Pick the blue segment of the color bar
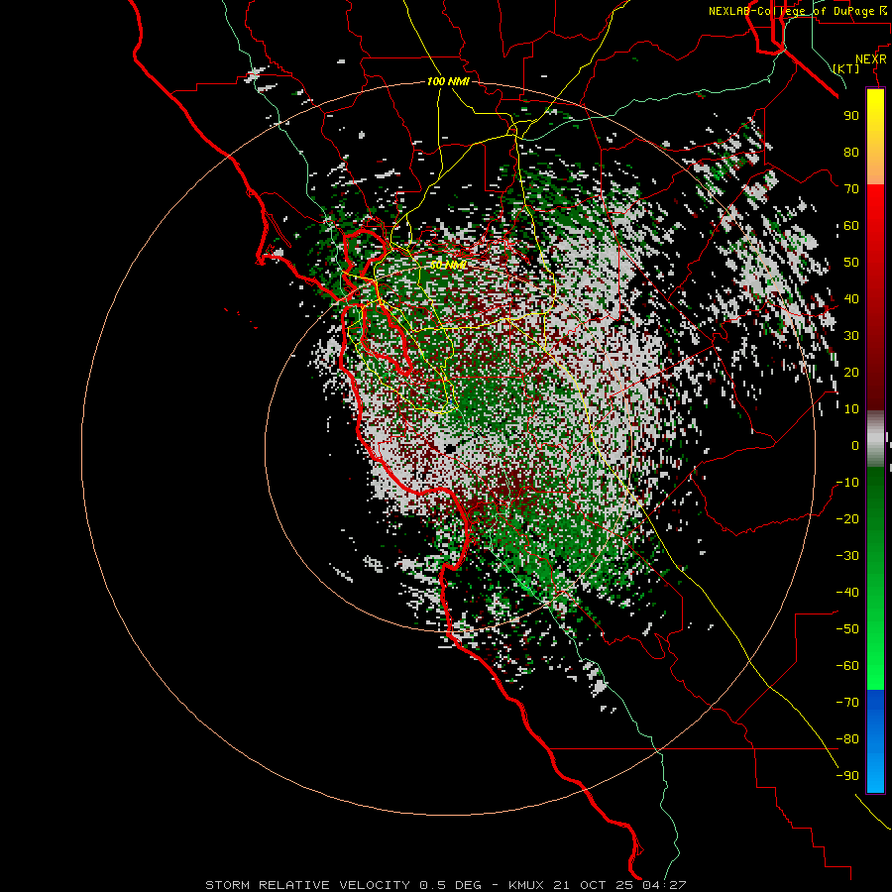This screenshot has height=892, width=892. tap(875, 741)
